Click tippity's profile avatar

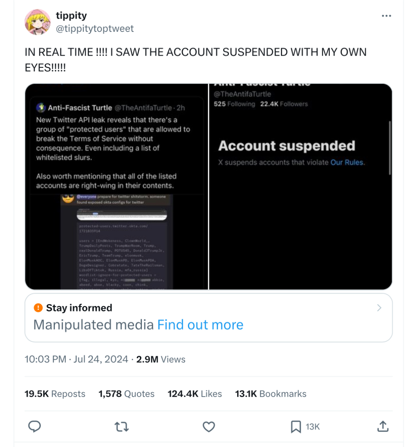tap(38, 22)
